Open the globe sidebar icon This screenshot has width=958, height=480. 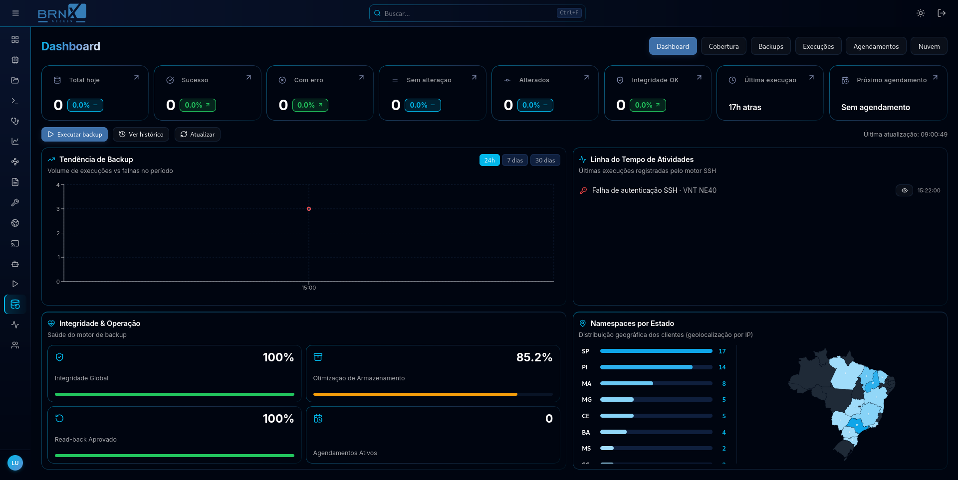15,223
